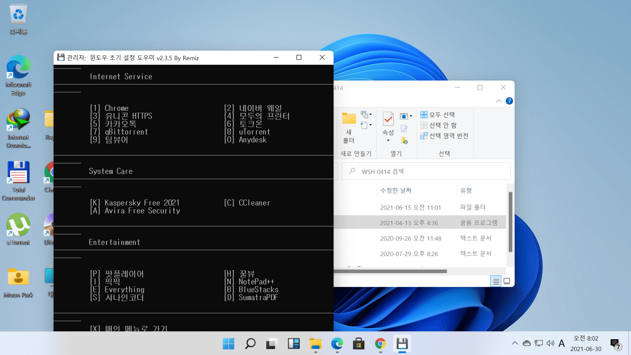The height and width of the screenshot is (355, 631).
Task: Open network tray icon
Action: click(x=538, y=343)
